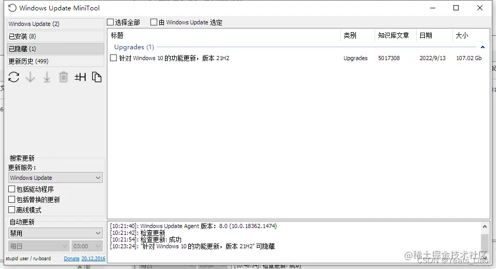Open the Windows Update (2) tab
The height and width of the screenshot is (269, 496).
[x=56, y=24]
